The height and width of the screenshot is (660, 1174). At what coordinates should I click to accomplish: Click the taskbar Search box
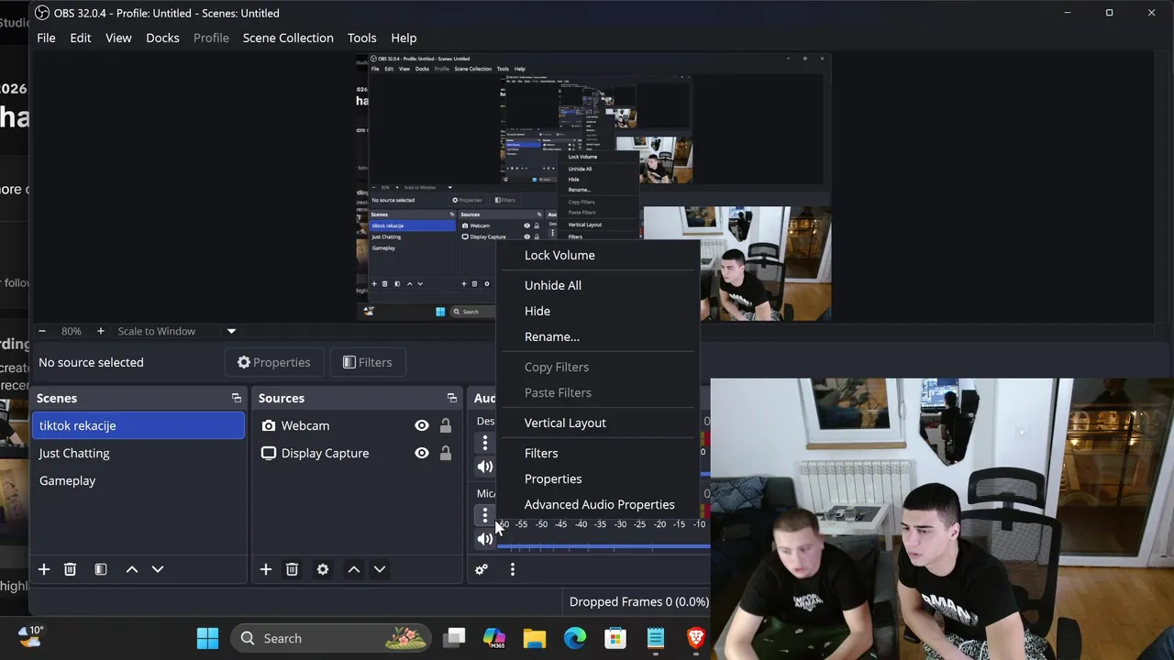click(331, 638)
